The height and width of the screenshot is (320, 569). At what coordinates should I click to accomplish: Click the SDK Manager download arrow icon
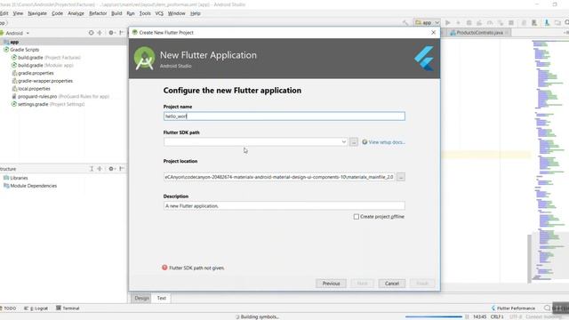pos(547,23)
